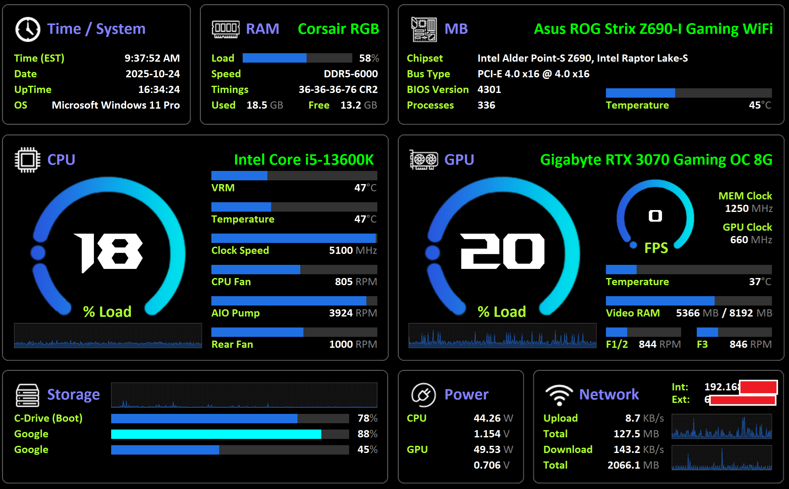Click the GPU load history graph
Viewport: 789px width, 489px height.
click(x=502, y=336)
